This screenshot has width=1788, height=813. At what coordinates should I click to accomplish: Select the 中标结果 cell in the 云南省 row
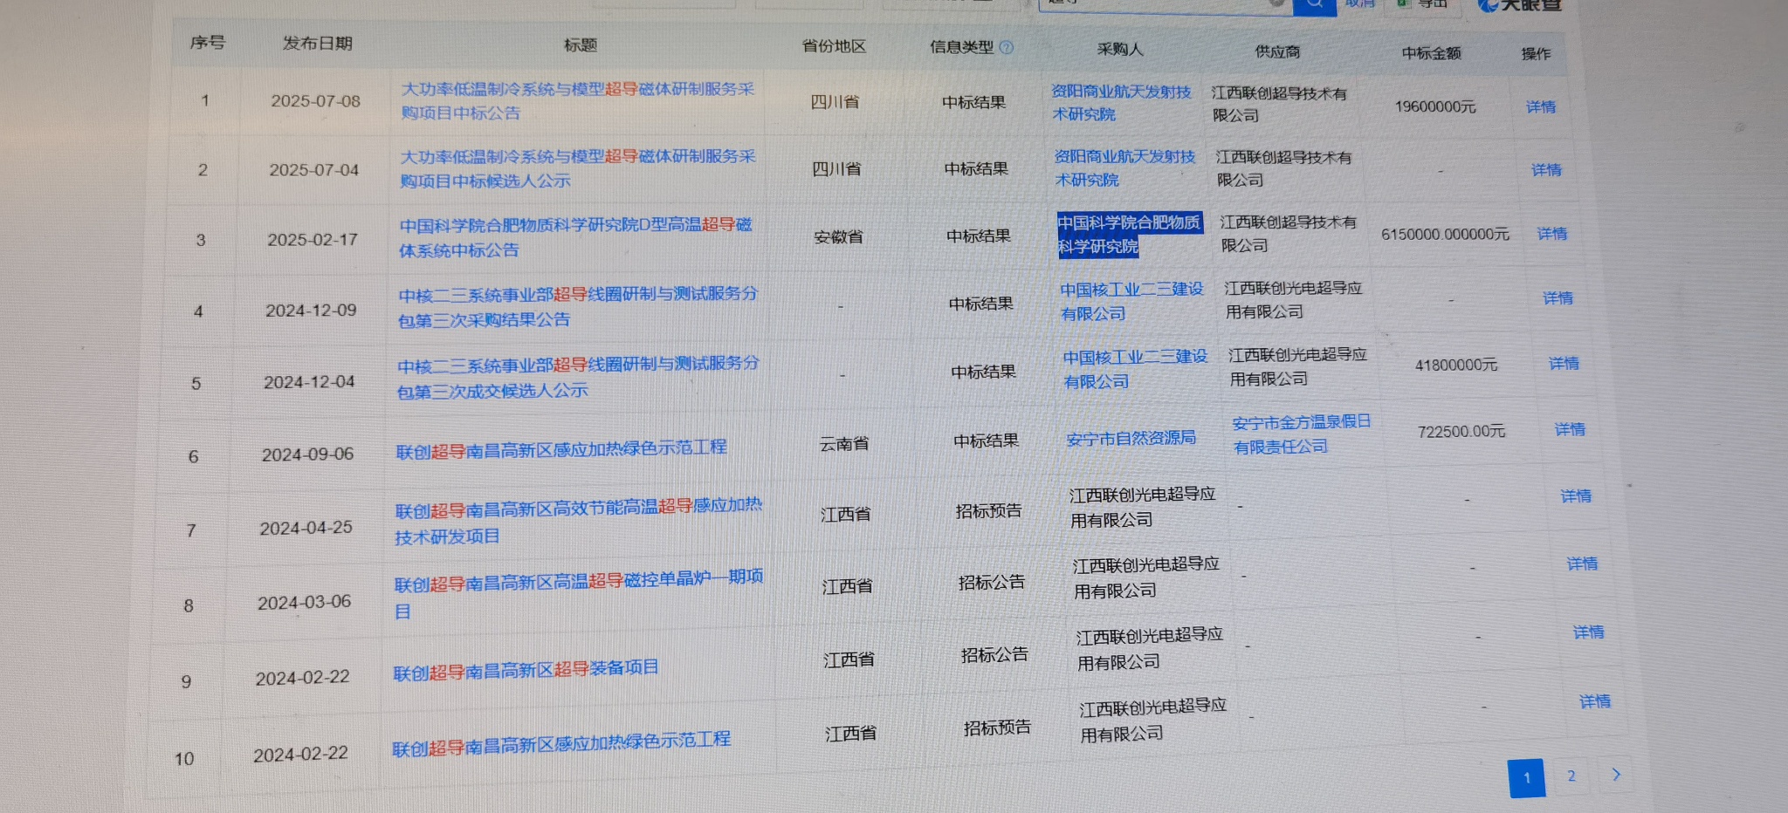coord(986,441)
